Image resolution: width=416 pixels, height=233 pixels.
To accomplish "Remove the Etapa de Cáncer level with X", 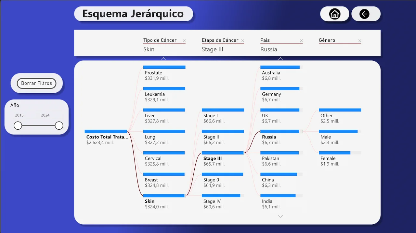I will click(x=242, y=41).
